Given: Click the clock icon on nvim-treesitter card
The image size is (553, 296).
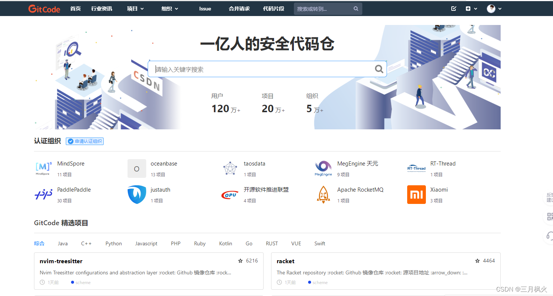Looking at the screenshot, I should [42, 282].
